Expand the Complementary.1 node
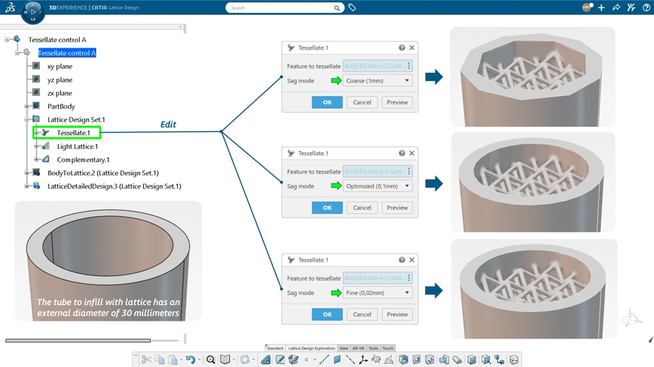654x367 pixels. (36, 160)
